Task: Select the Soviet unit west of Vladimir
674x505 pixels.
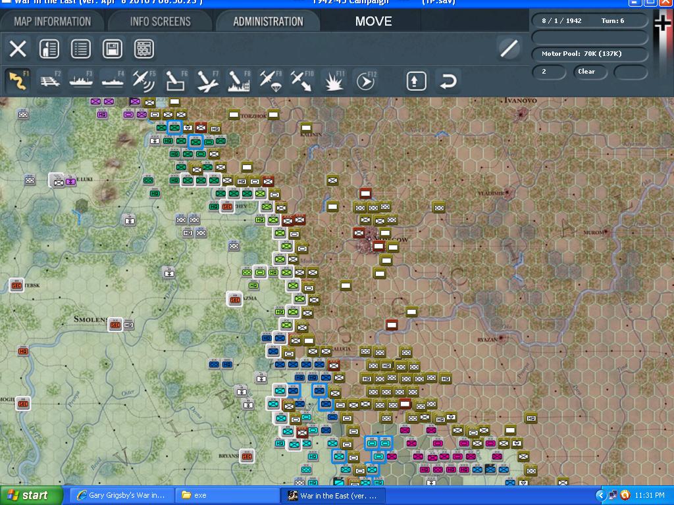Action: click(x=439, y=208)
